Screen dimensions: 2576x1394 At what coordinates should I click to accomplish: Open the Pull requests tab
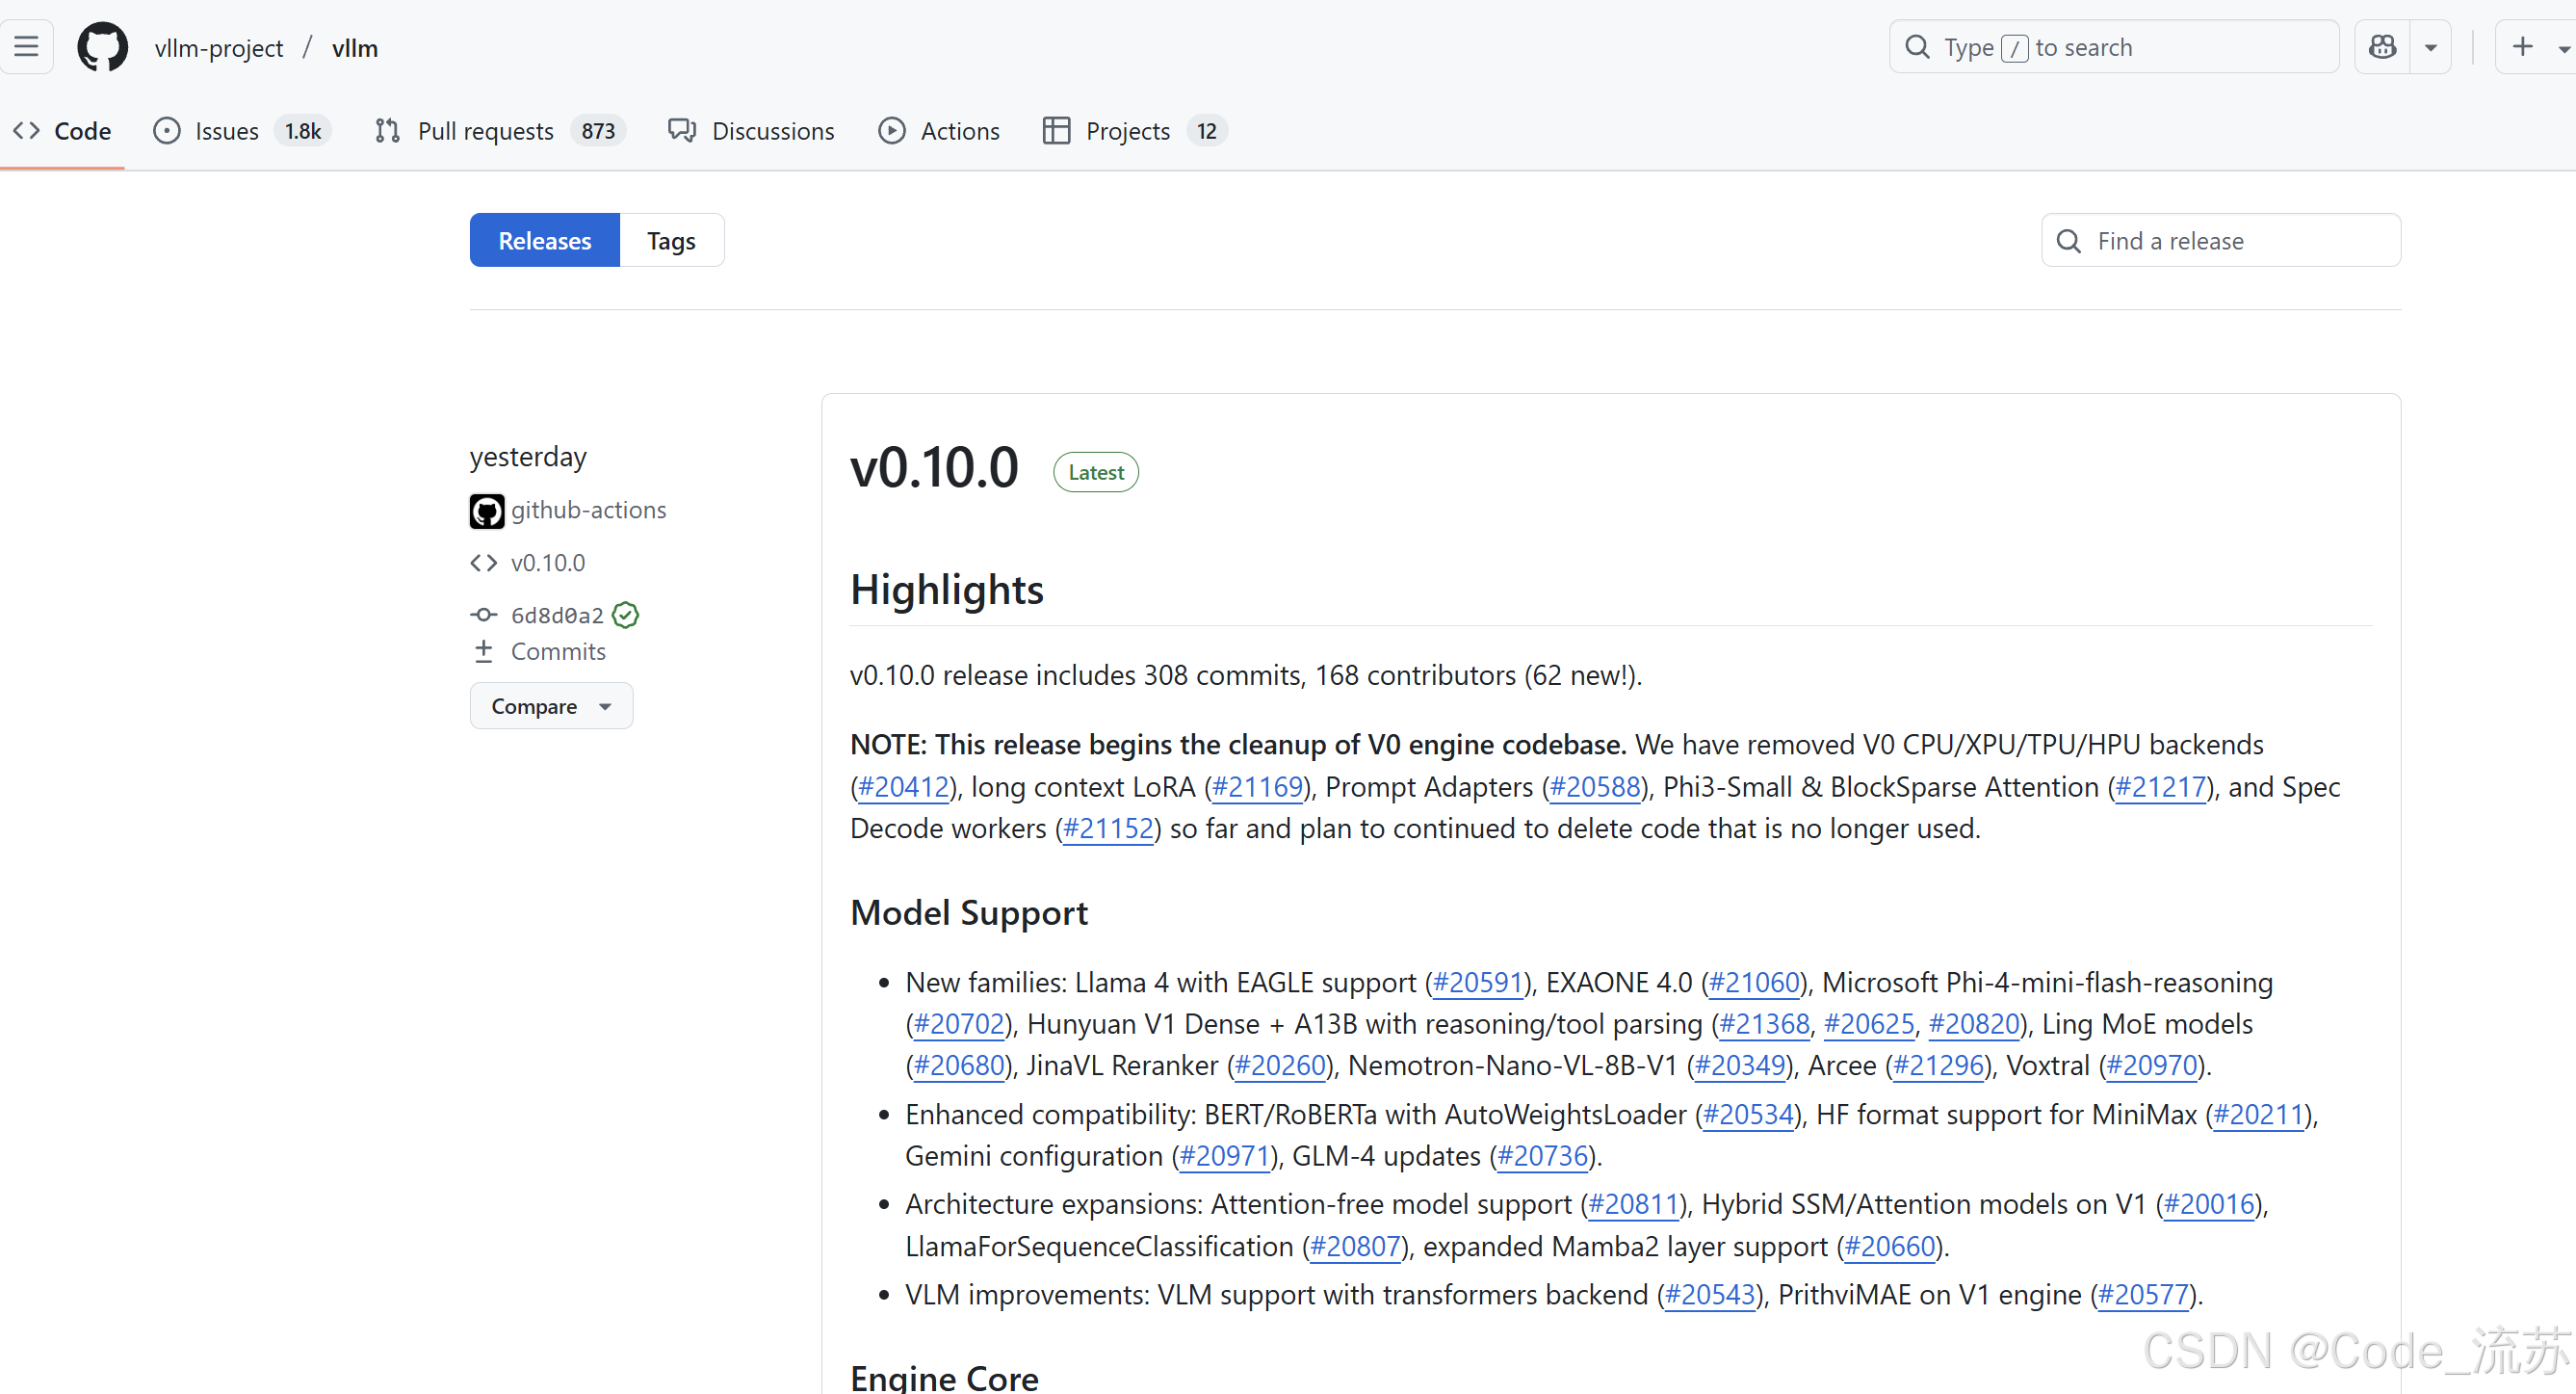click(x=499, y=131)
